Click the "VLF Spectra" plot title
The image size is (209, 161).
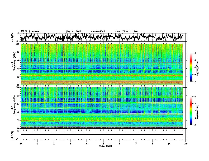[30, 32]
